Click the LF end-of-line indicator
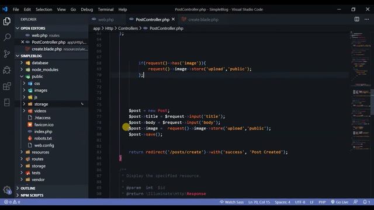Screen dimensions: 374x210 311,202
